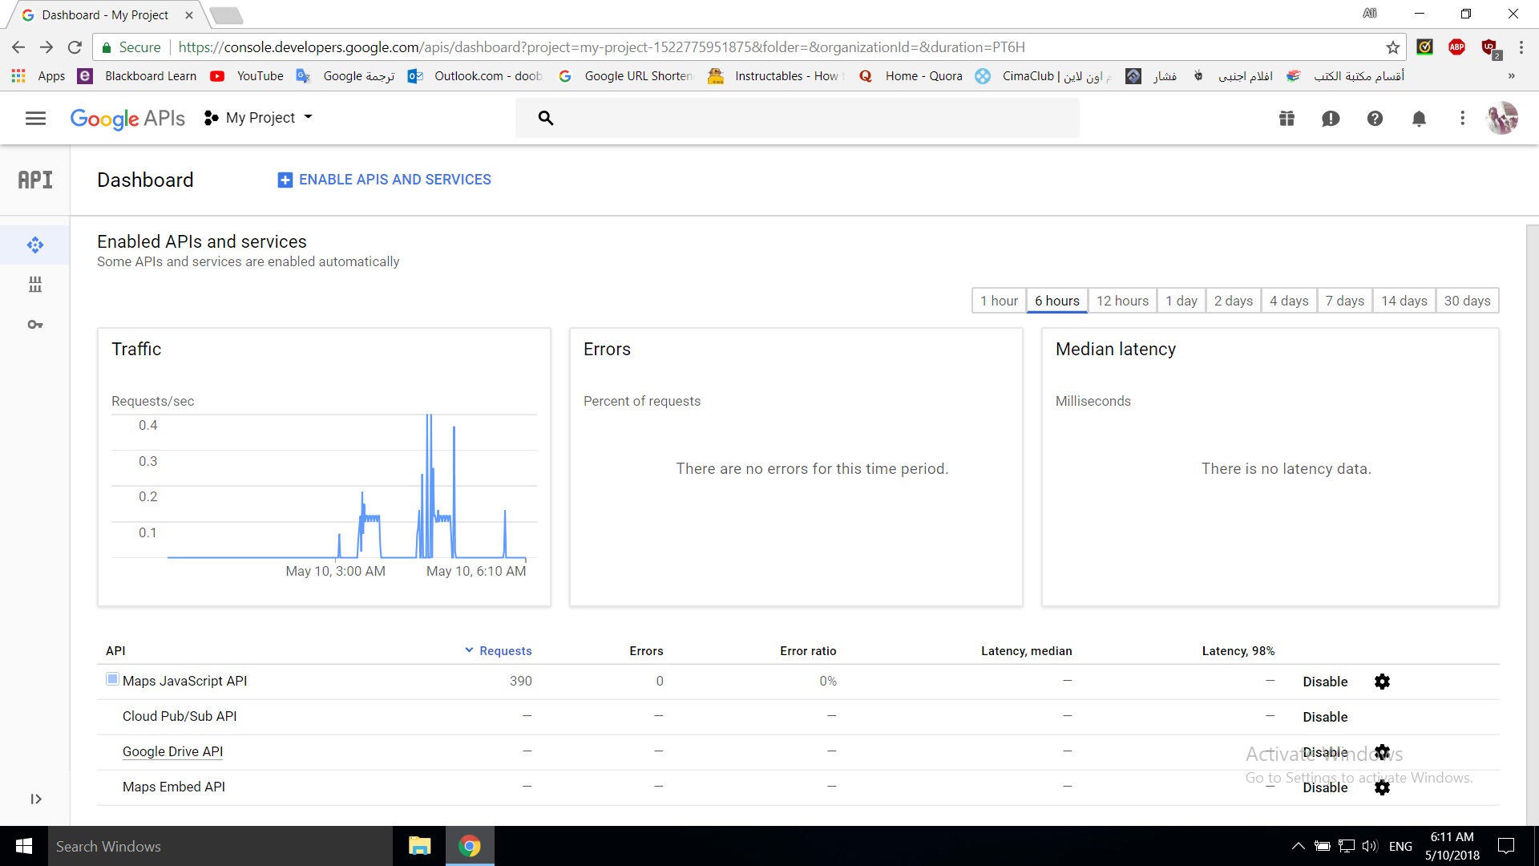Disable the Google Drive API
The image size is (1539, 866).
(x=1325, y=752)
